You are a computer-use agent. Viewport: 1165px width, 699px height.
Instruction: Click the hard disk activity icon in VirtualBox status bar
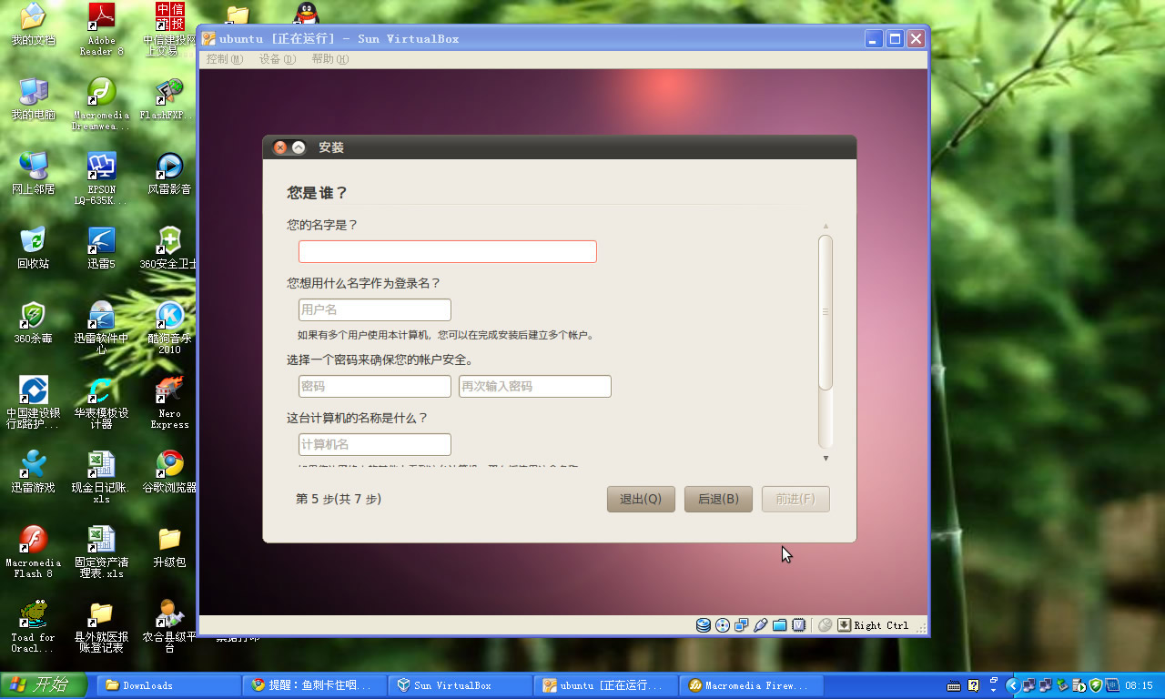point(704,625)
